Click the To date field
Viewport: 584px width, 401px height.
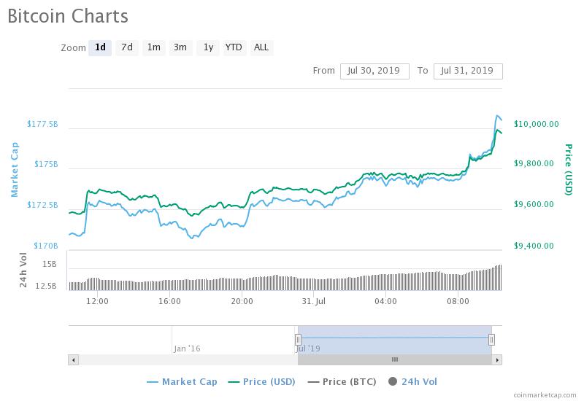(x=468, y=71)
